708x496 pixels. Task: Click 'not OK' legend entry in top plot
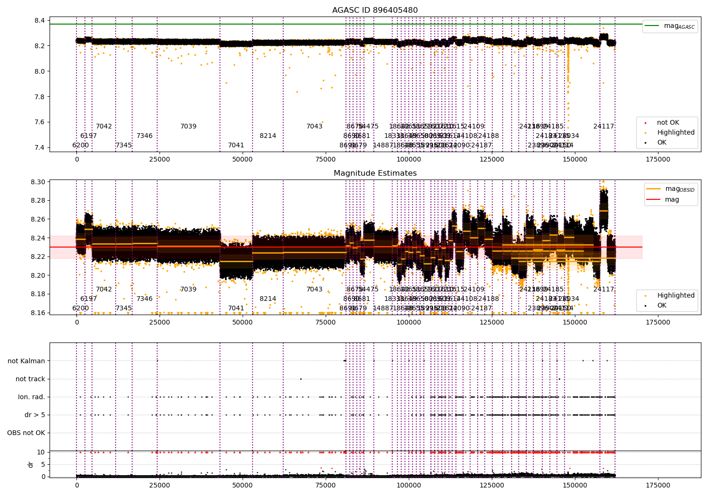pos(662,123)
